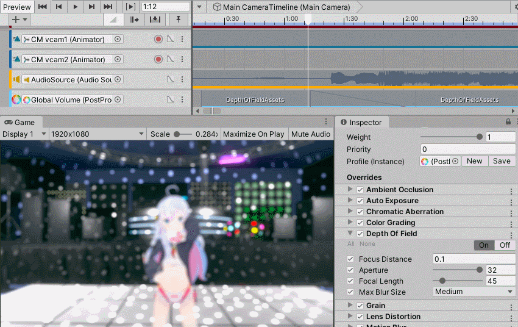Open CM vcam2 track options menu
This screenshot has height=327, width=518.
[182, 59]
